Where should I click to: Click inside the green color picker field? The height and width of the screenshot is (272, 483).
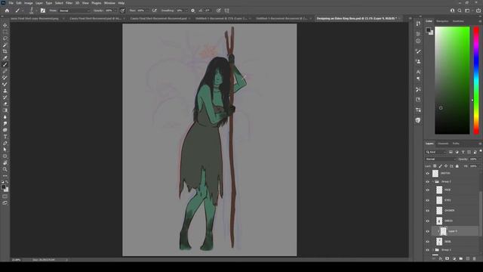coord(452,80)
